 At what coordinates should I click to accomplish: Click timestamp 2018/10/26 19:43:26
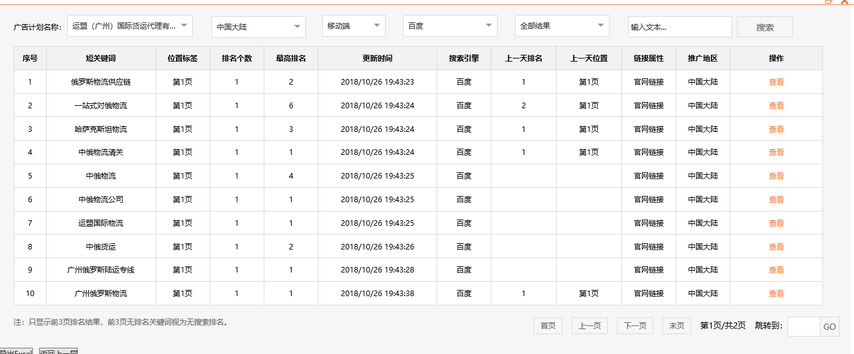click(x=378, y=247)
